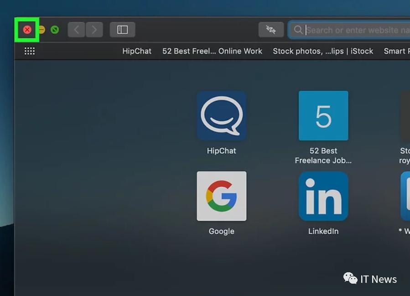Go forward with the right arrow button

click(x=94, y=30)
